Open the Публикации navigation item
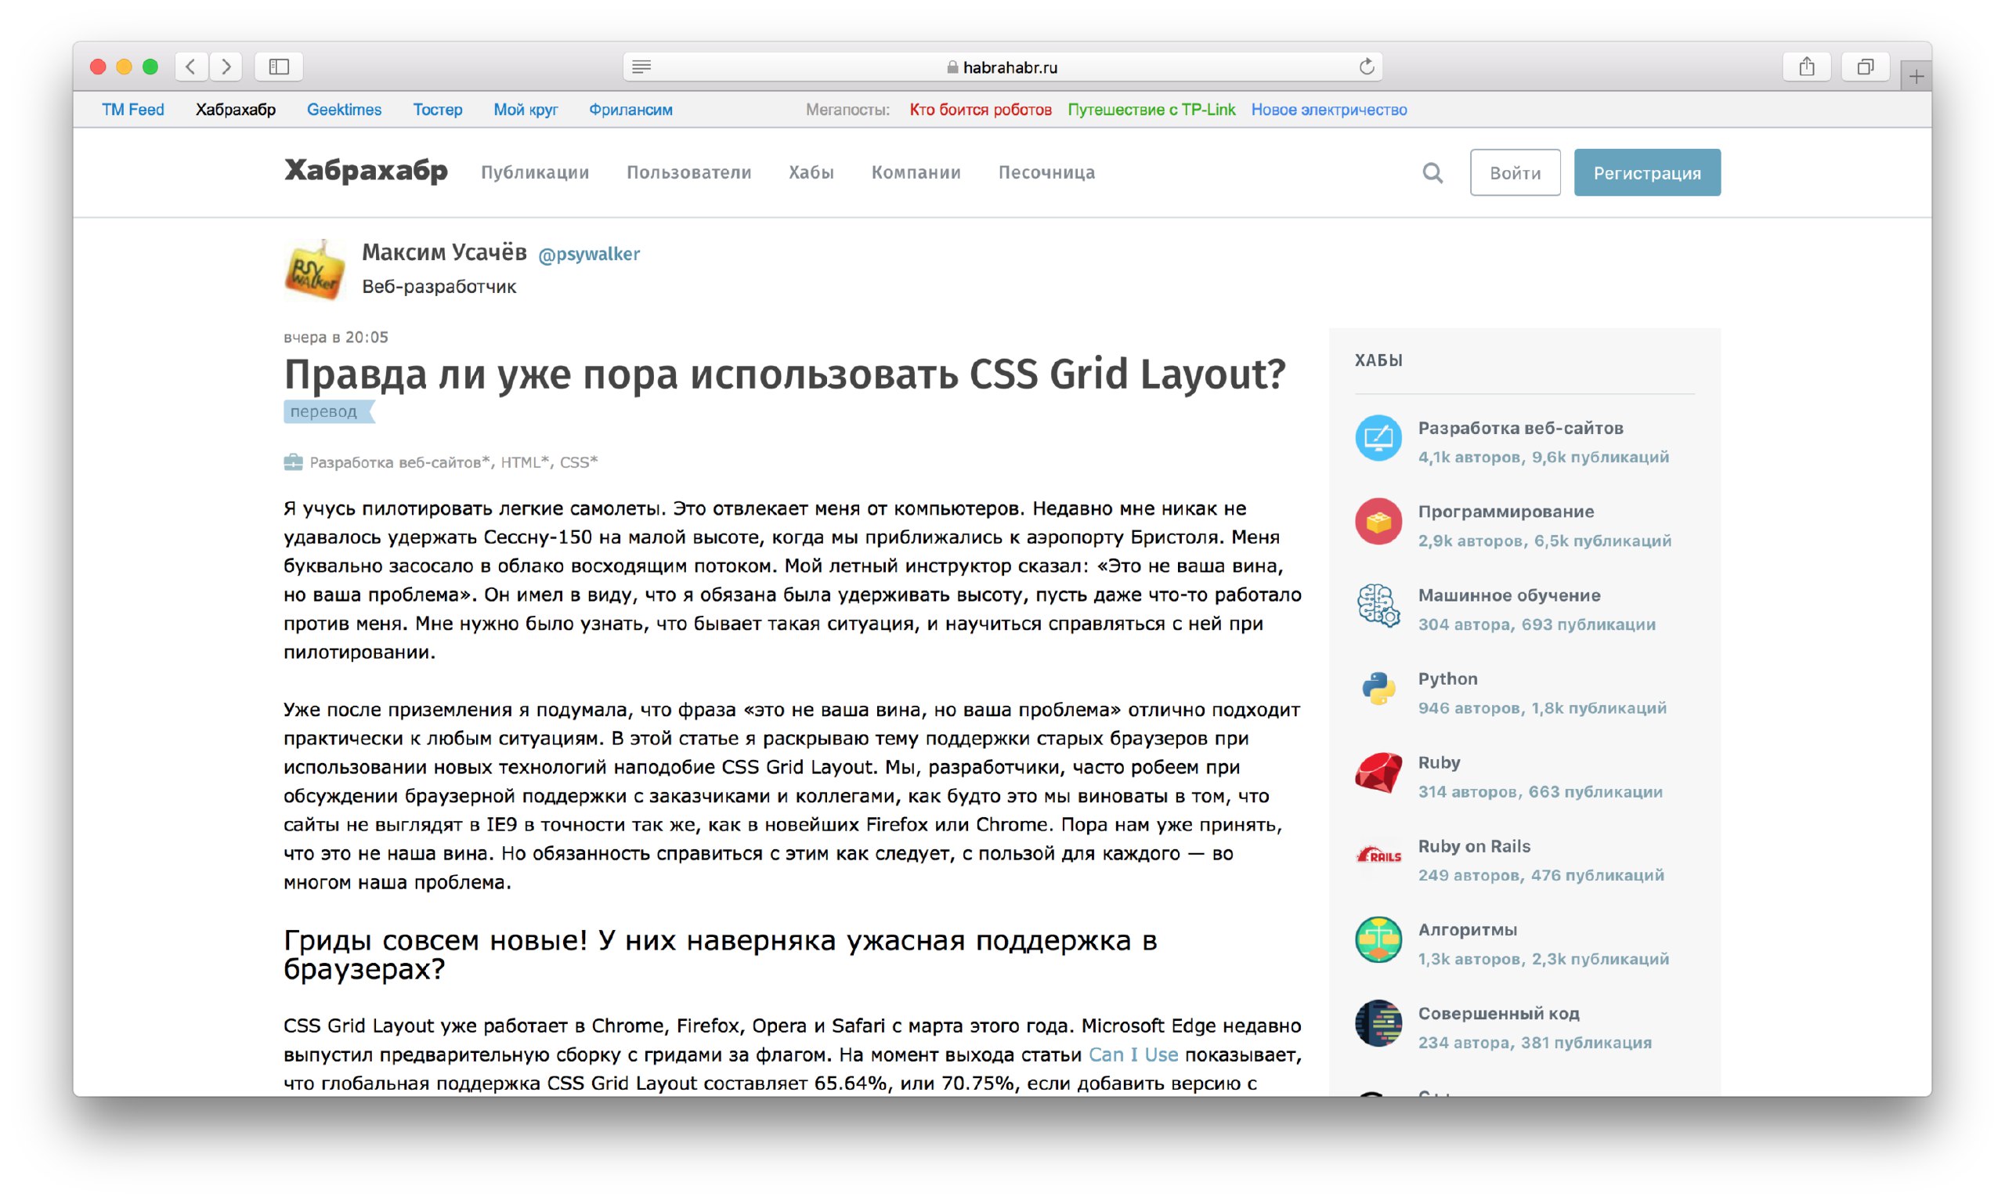The height and width of the screenshot is (1201, 2005). [x=535, y=172]
